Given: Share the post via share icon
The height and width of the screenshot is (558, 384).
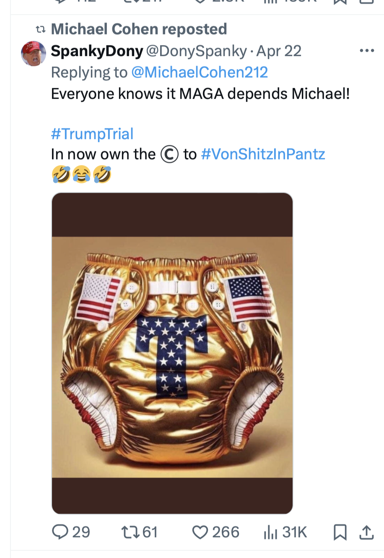Looking at the screenshot, I should tap(366, 532).
